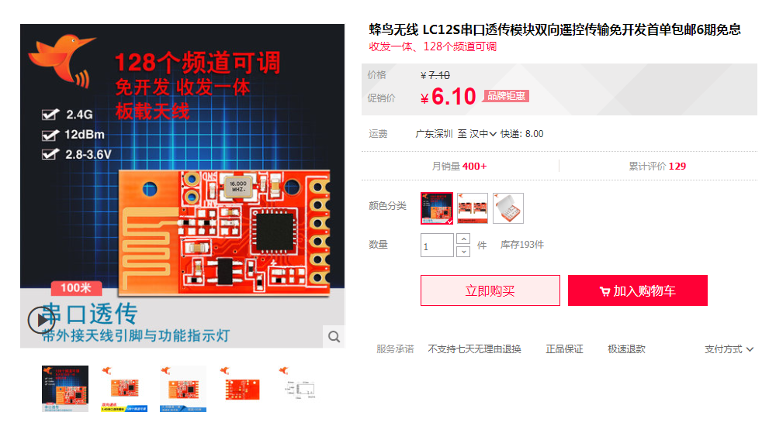Viewport: 769px width, 443px height.
Task: Click the magnifier zoom icon on image
Action: click(334, 337)
